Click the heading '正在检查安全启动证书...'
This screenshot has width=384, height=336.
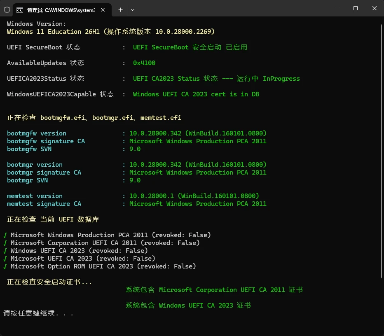[x=49, y=282]
